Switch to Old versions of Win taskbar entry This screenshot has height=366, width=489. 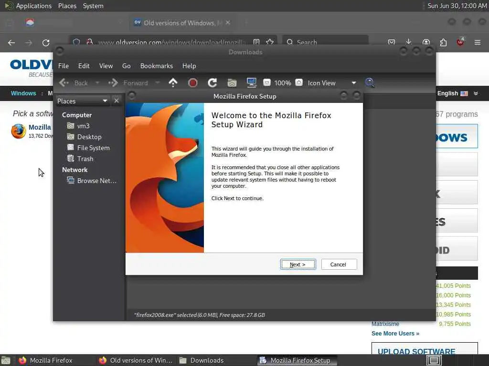coord(136,360)
